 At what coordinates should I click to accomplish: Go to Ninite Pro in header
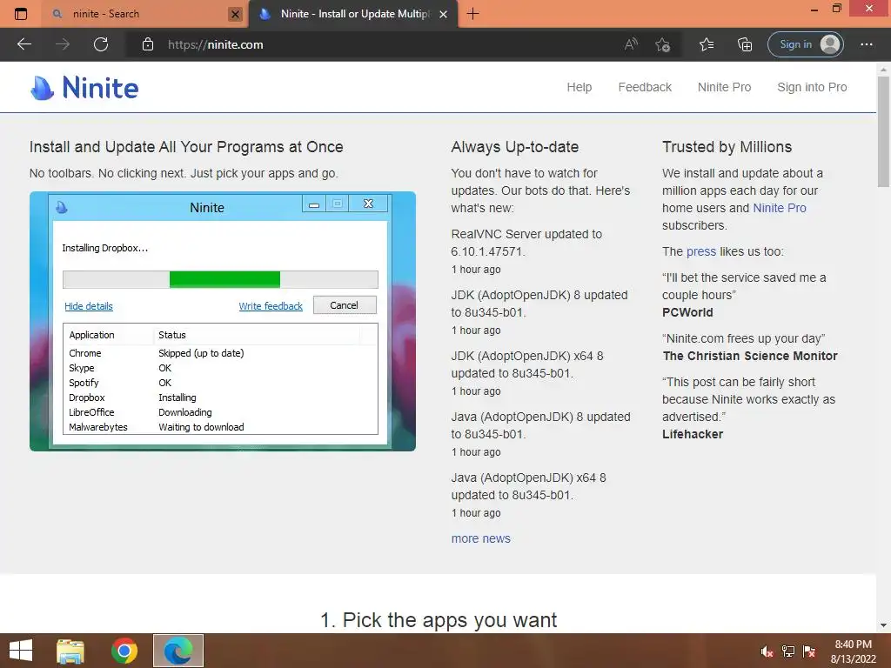(725, 87)
